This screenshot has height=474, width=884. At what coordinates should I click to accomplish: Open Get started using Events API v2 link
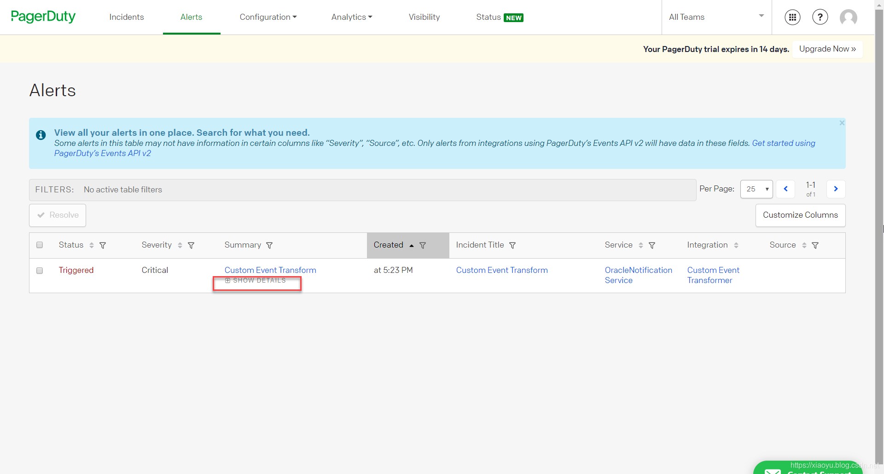click(783, 143)
